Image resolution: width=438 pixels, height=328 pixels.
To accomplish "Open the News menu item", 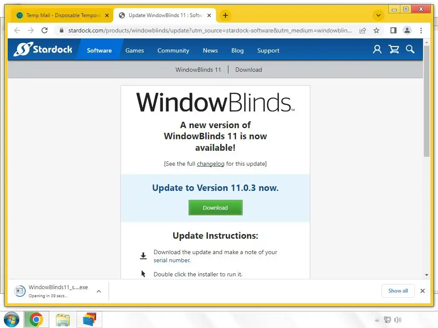I will point(210,50).
